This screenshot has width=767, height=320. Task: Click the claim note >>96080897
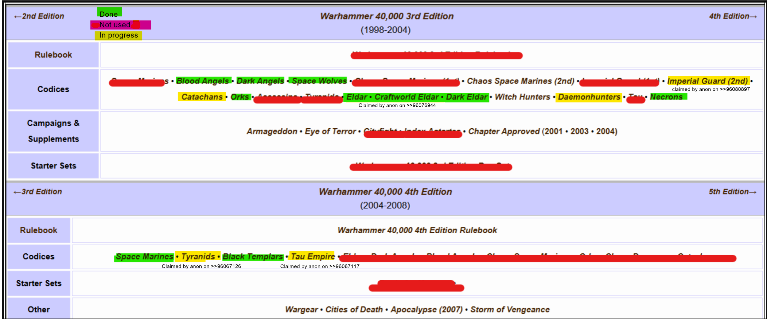click(x=711, y=89)
